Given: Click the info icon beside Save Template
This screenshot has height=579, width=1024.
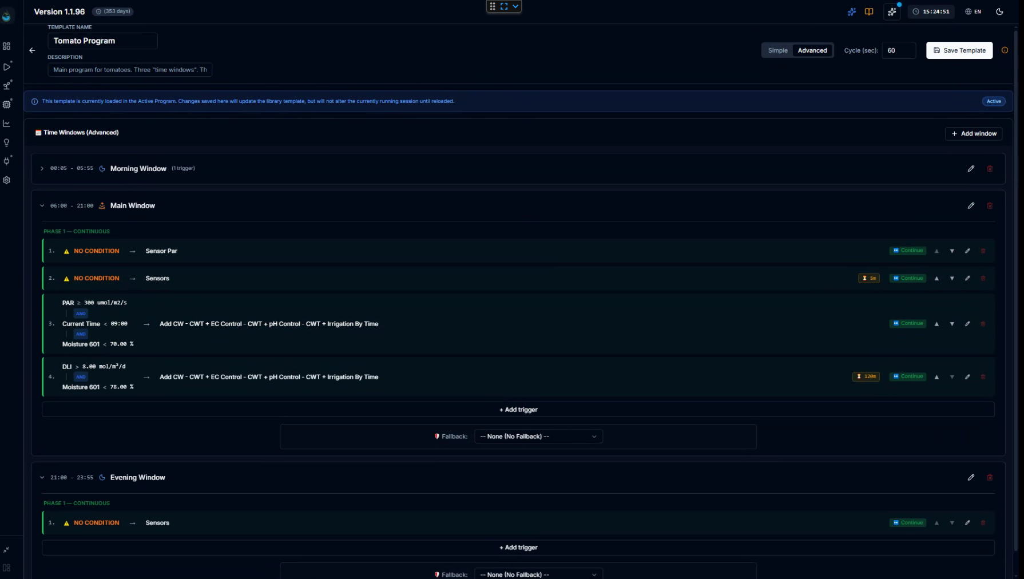Looking at the screenshot, I should pyautogui.click(x=1005, y=50).
